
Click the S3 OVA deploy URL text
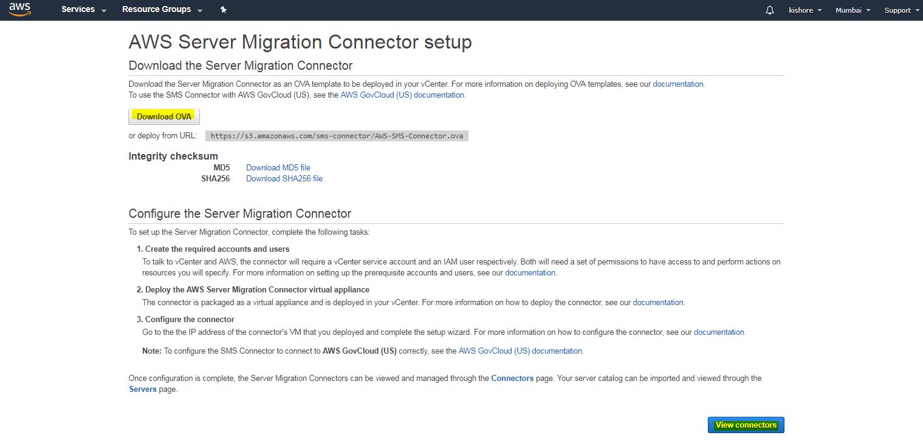point(337,136)
